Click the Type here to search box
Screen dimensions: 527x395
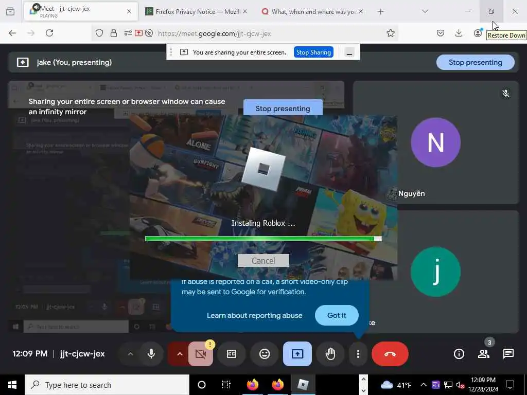[107, 385]
